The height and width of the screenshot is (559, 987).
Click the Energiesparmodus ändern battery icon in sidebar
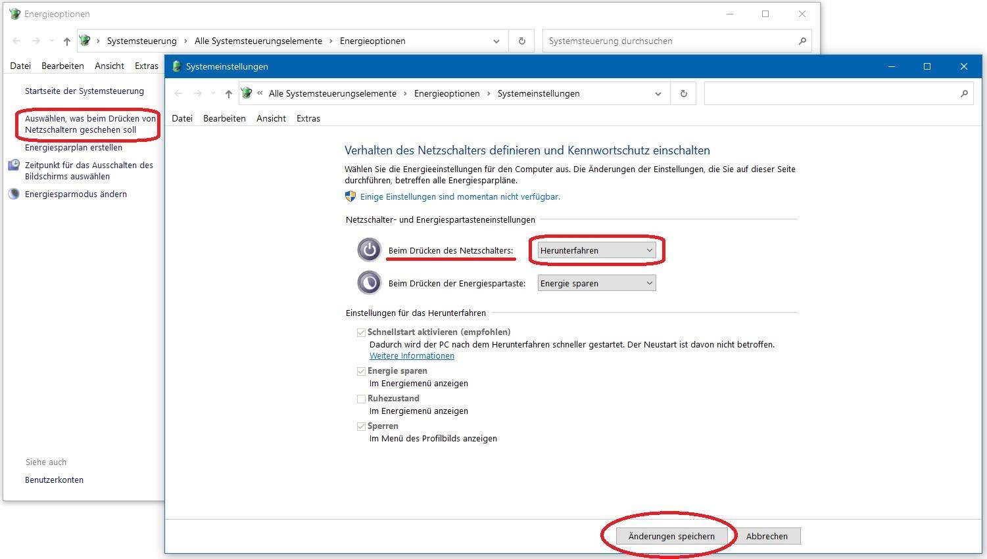click(13, 193)
